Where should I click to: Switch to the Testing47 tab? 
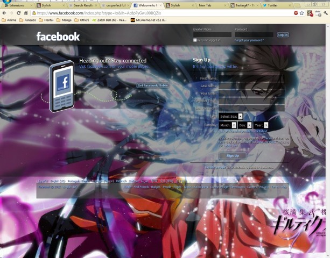(x=245, y=5)
